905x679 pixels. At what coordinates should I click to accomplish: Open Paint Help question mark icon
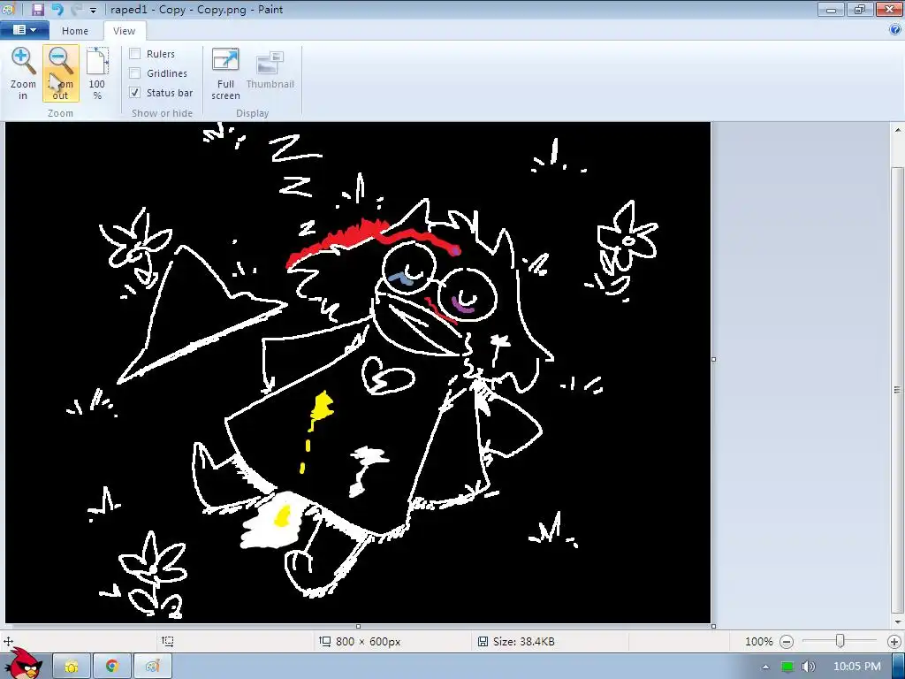pyautogui.click(x=895, y=30)
